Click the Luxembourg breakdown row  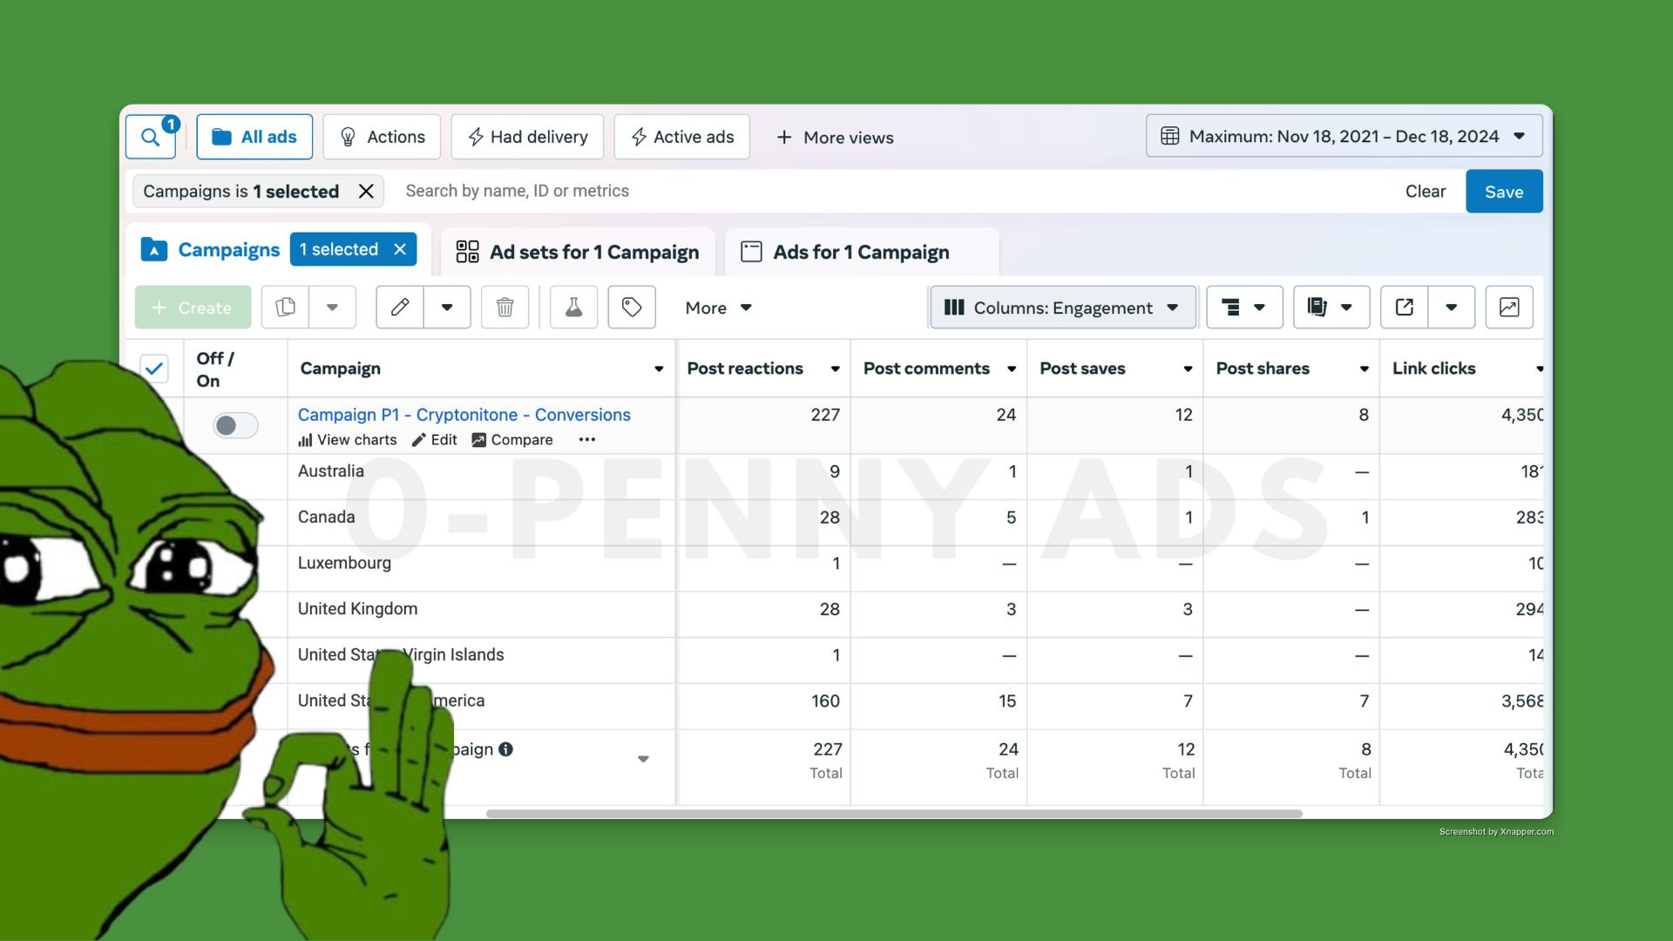coord(344,563)
